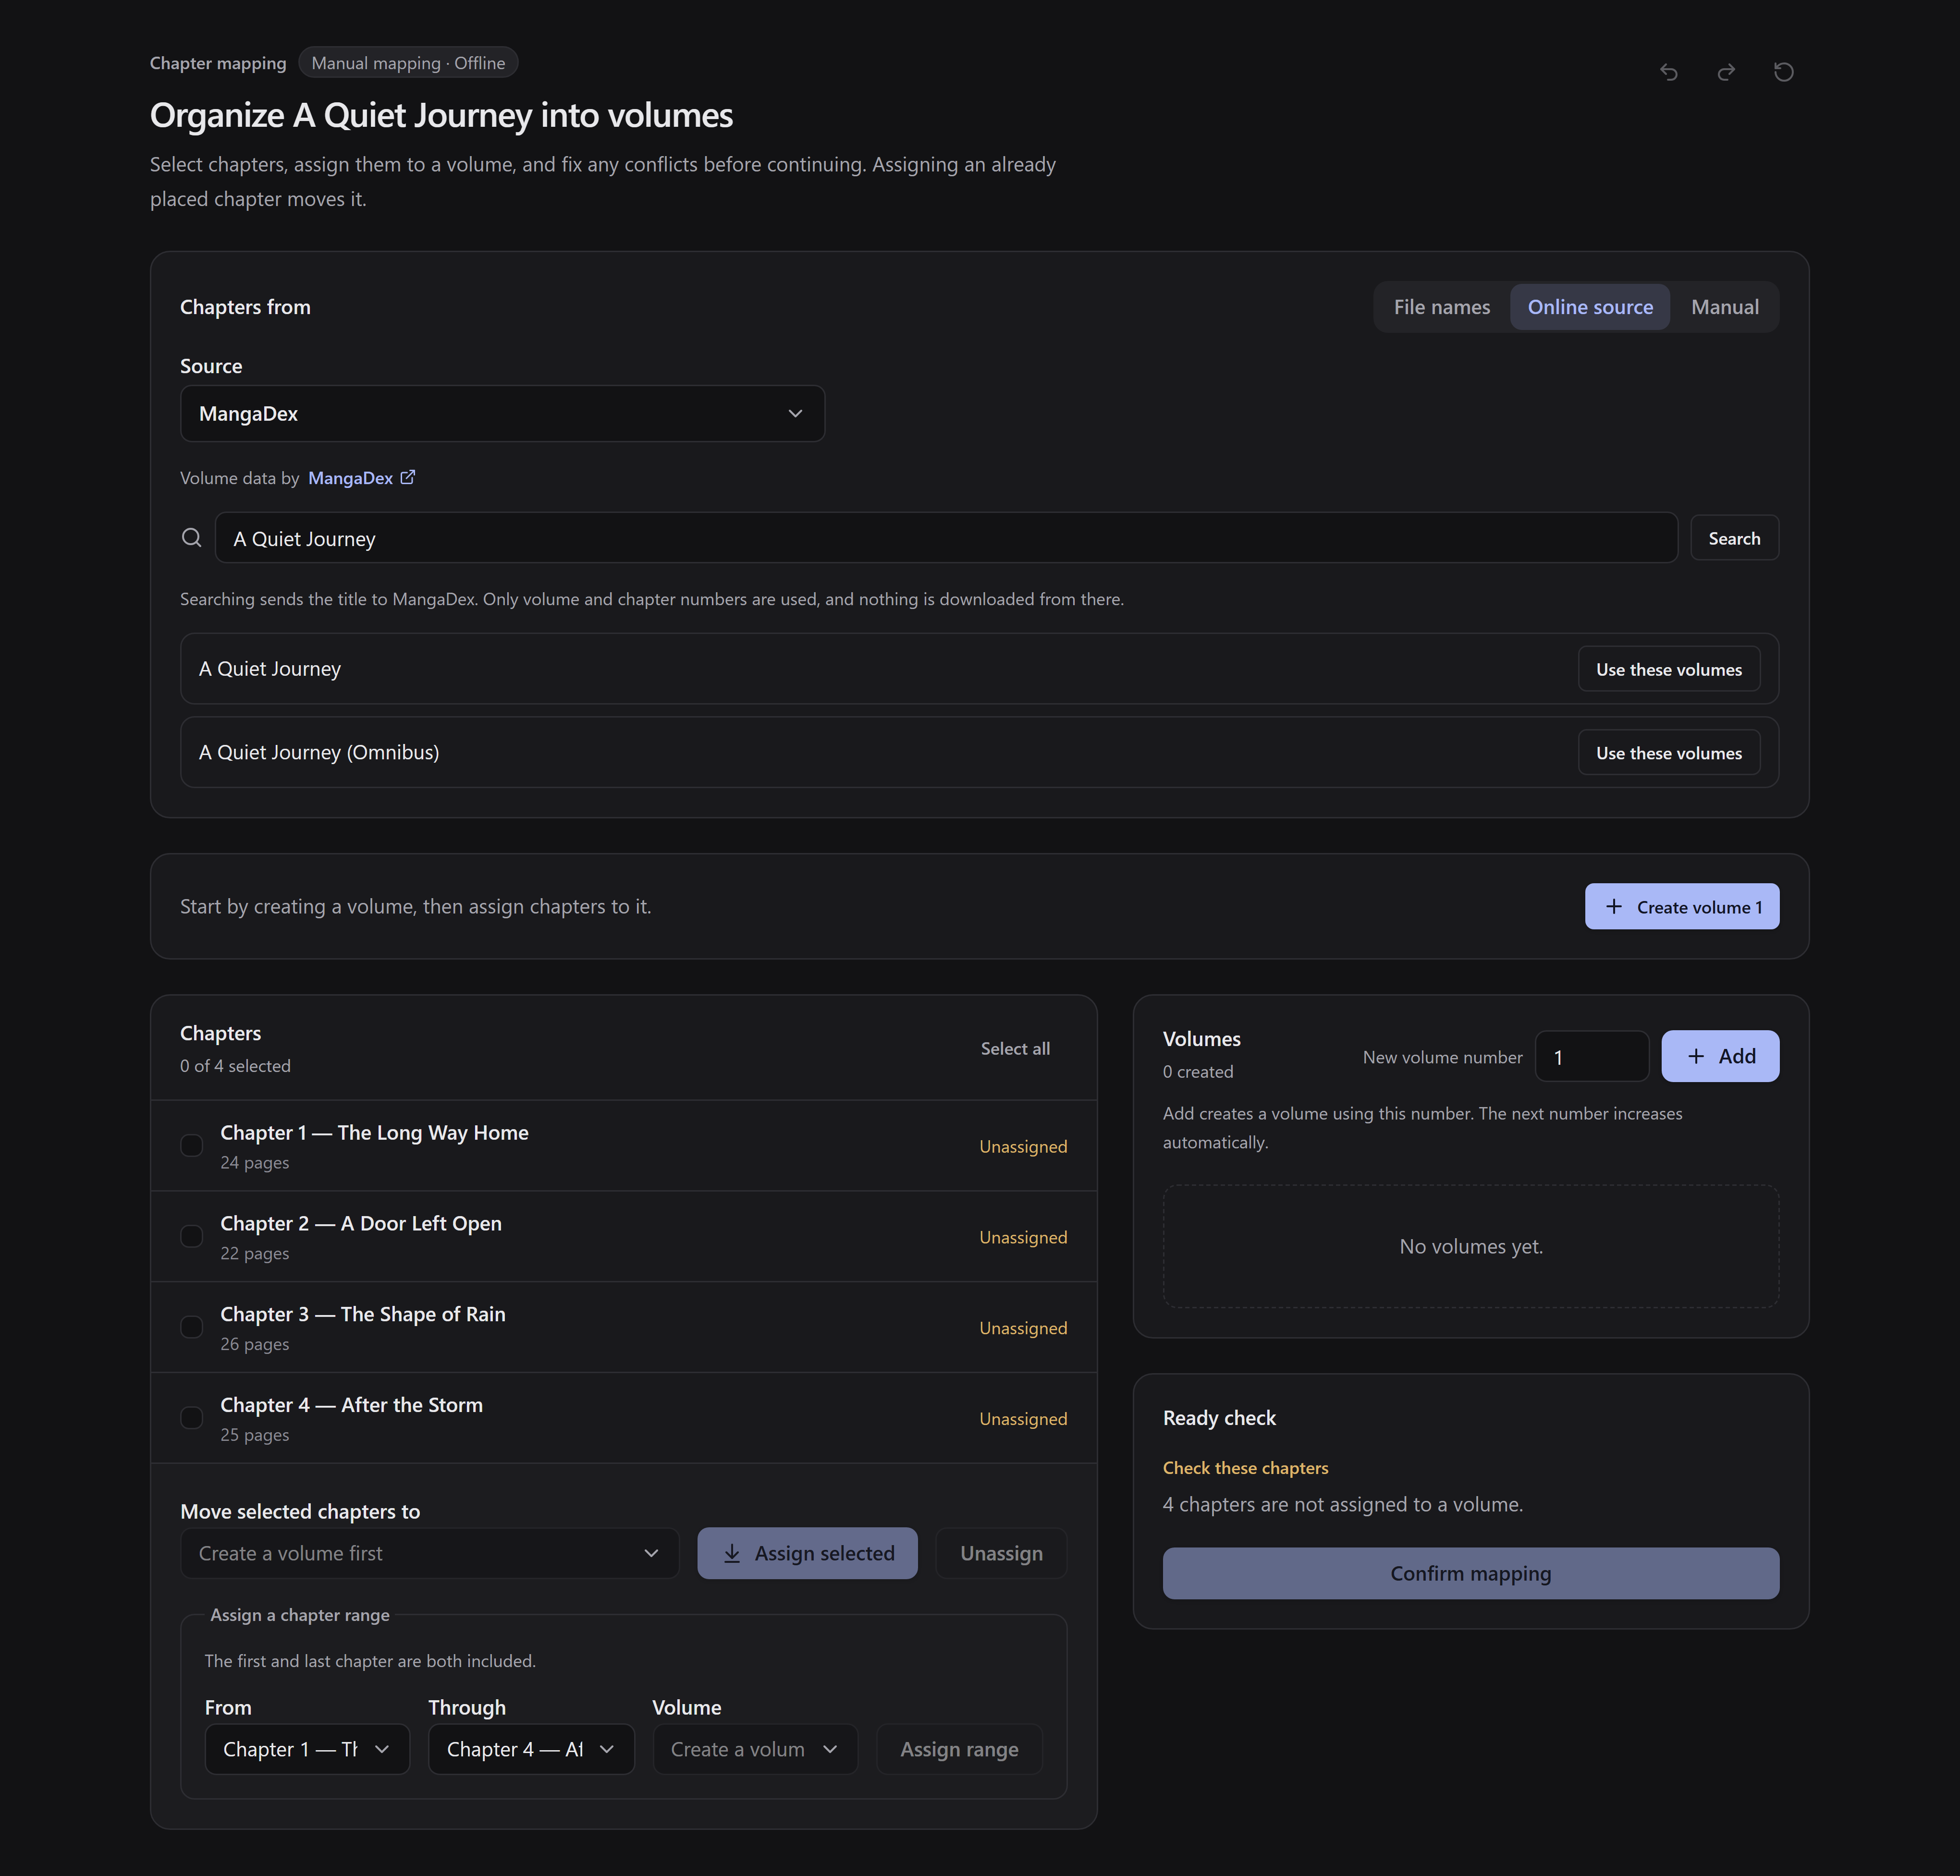Click the magnifier icon beside the search field
1960x1876 pixels.
pos(191,538)
